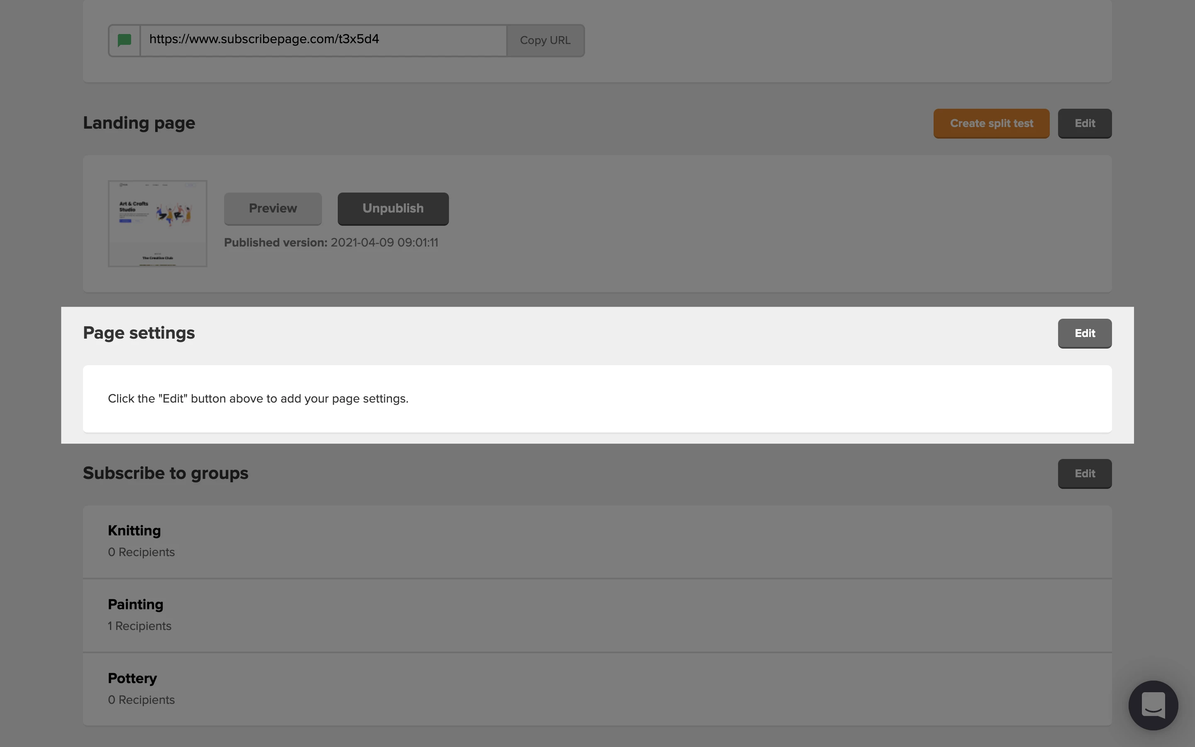Open the live chat support bubble
This screenshot has height=747, width=1195.
coord(1153,705)
